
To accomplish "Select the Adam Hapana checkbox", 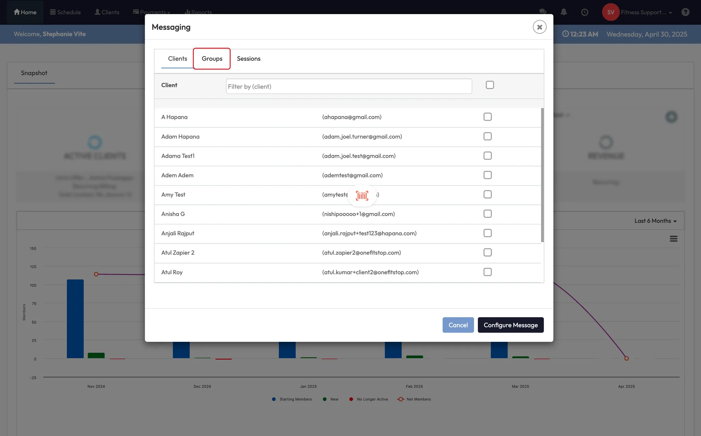I will [487, 136].
